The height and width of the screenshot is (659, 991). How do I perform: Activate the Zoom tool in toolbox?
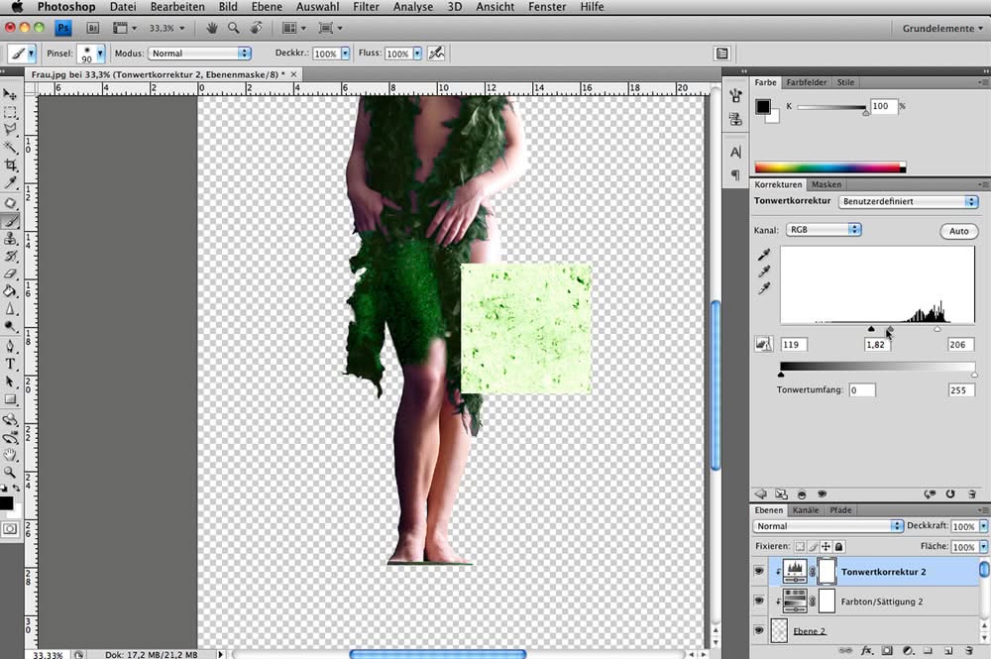pos(10,472)
